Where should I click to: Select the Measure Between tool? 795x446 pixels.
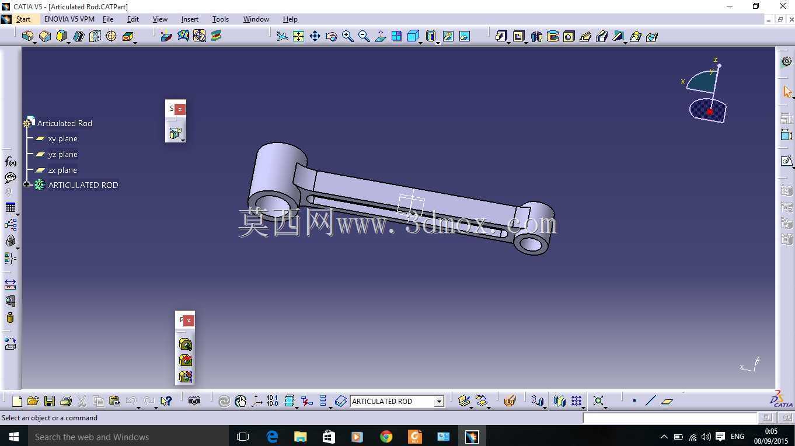11,284
